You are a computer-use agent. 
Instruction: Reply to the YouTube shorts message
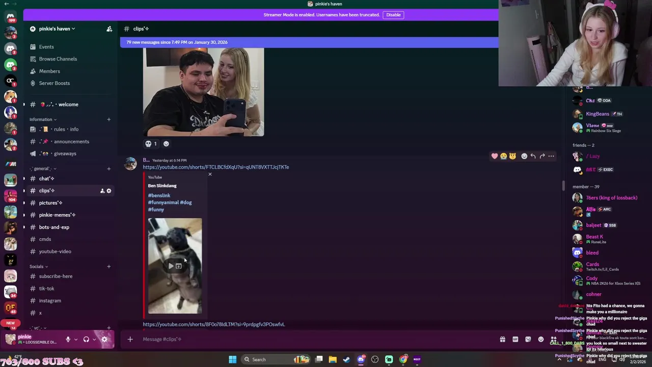tap(533, 156)
